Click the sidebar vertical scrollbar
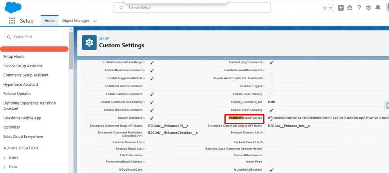Viewport: 389px width, 173px height. pos(71,50)
